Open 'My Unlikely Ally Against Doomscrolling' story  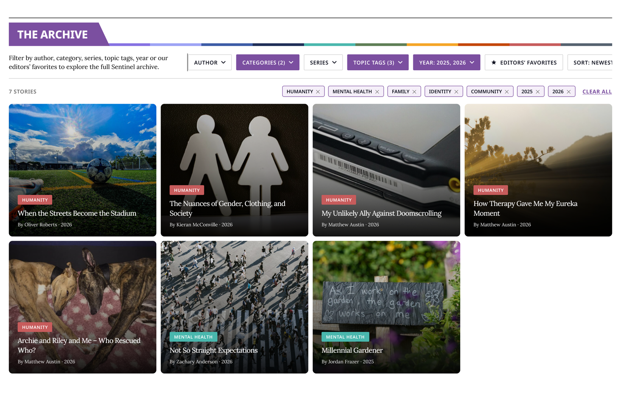382,213
